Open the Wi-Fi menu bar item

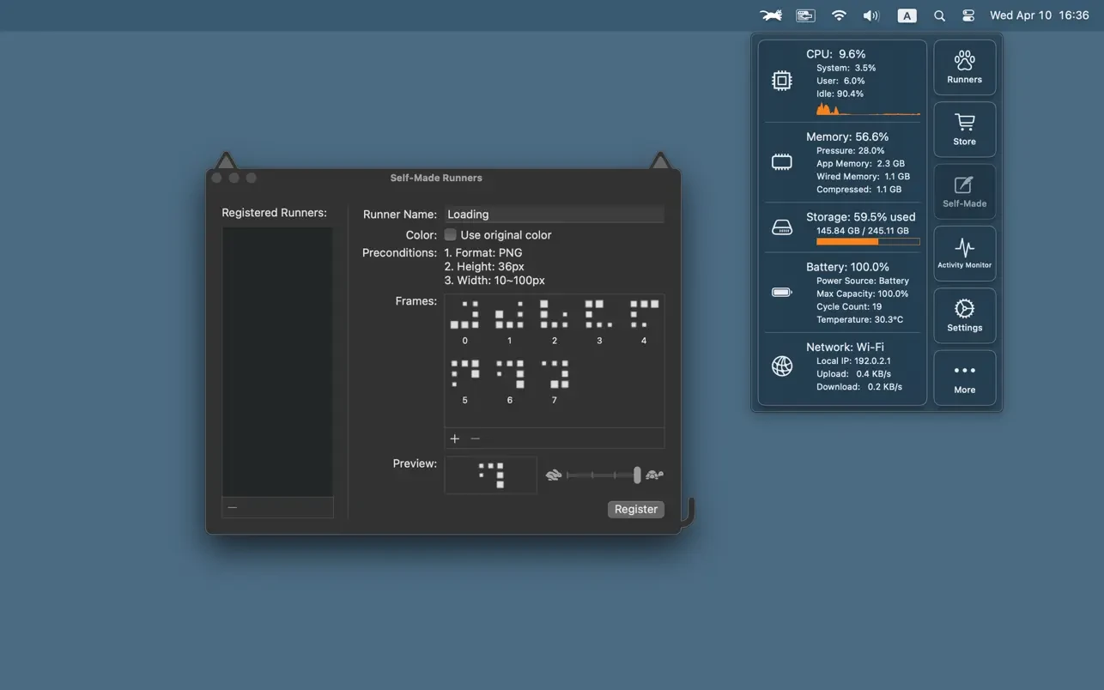tap(839, 15)
